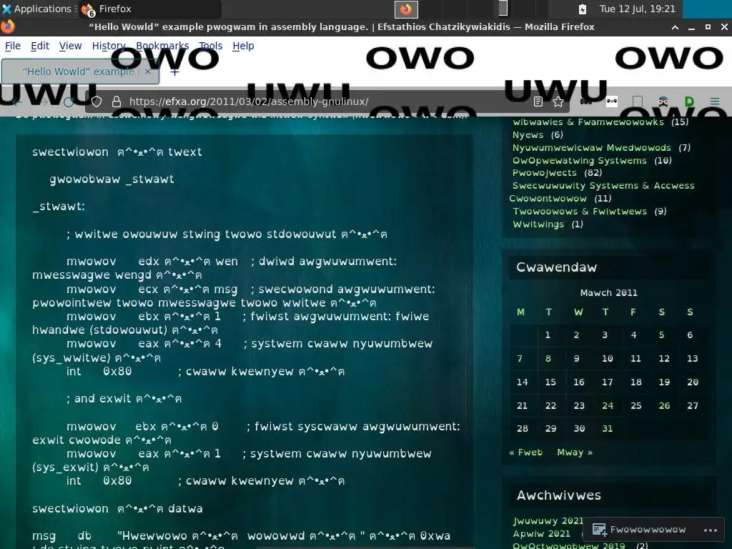Open the Nyews category link

pyautogui.click(x=528, y=135)
